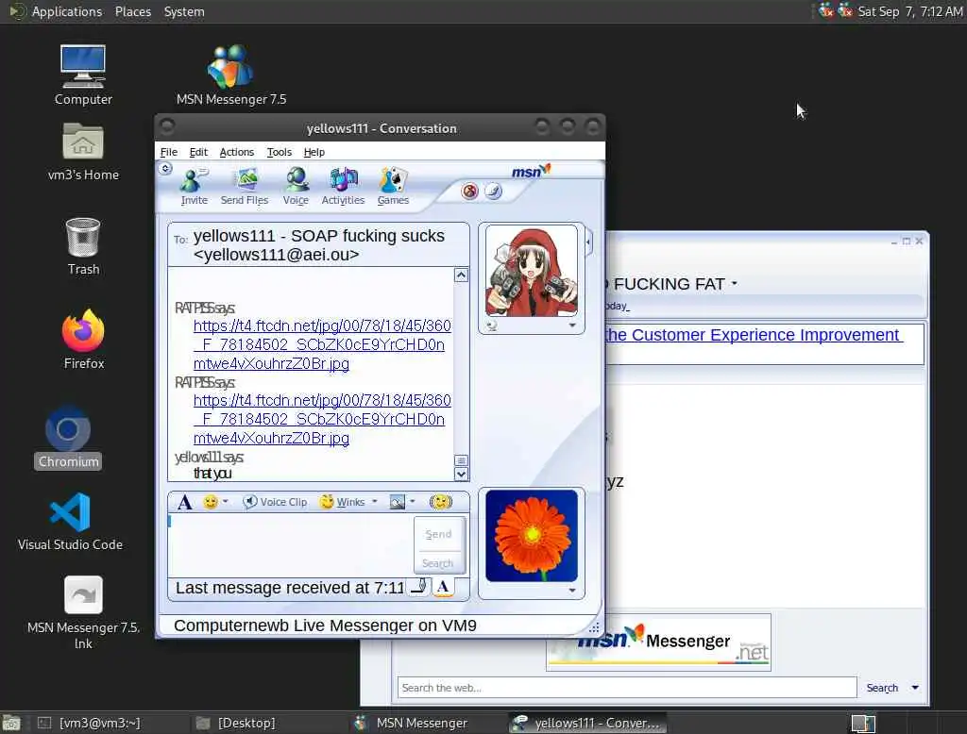The image size is (967, 734).
Task: Open the Edit menu
Action: [x=198, y=152]
